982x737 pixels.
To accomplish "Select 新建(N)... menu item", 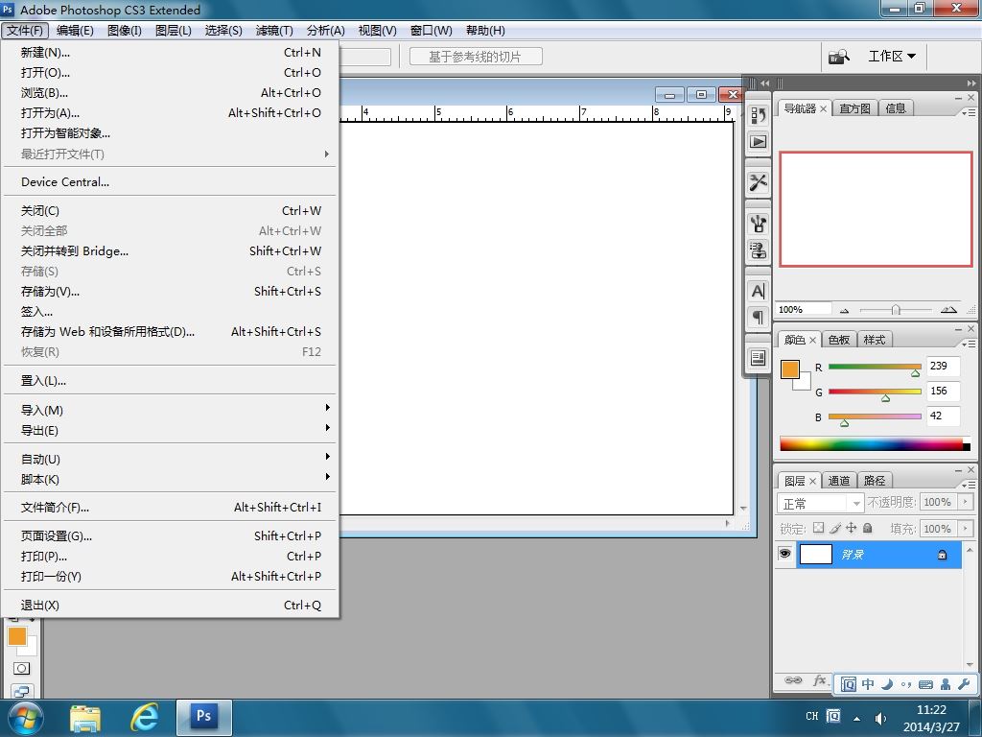I will click(x=170, y=53).
